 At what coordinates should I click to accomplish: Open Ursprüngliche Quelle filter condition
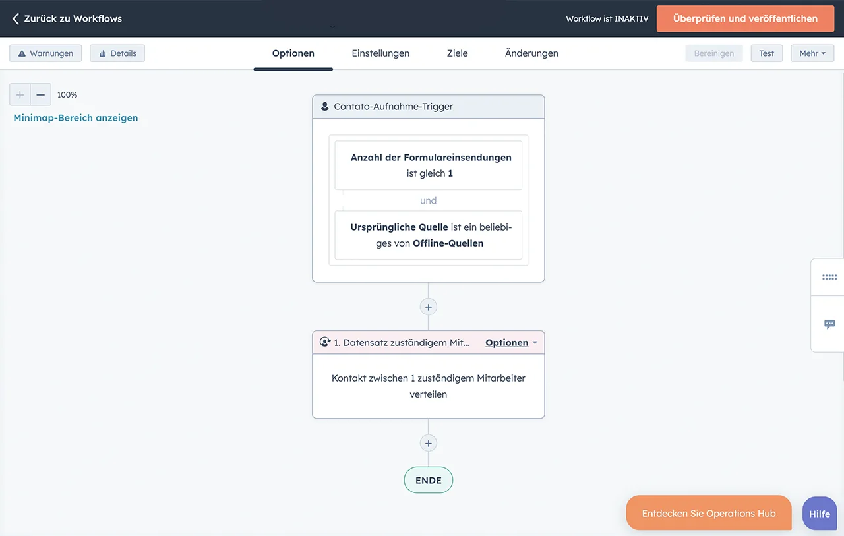[x=429, y=235]
